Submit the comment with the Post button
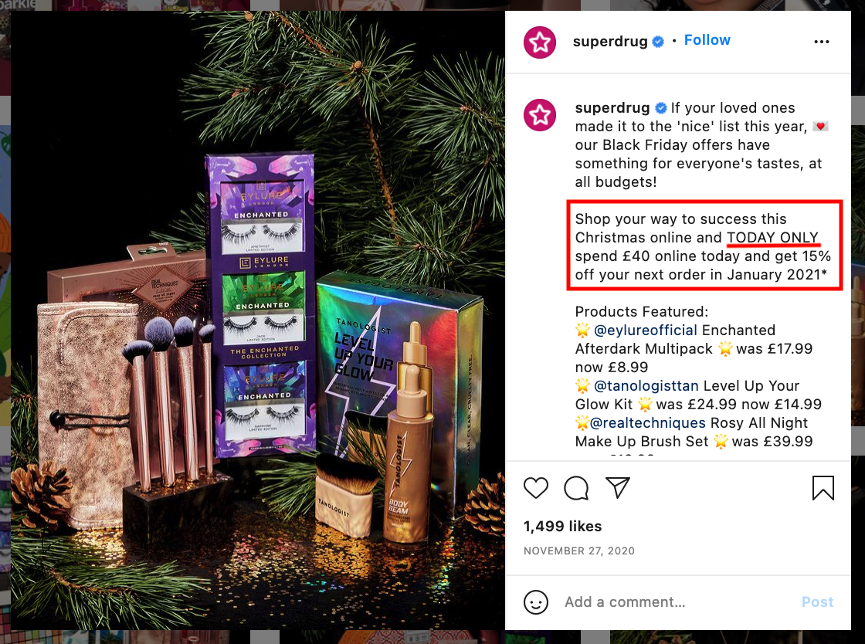Viewport: 865px width, 644px height. pyautogui.click(x=817, y=602)
